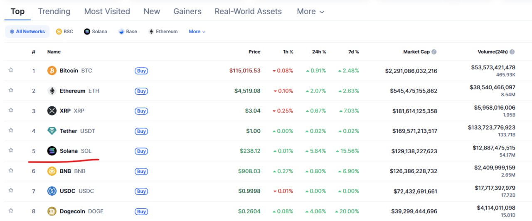Open the Ethereum ETH name link
This screenshot has width=532, height=221.
[x=79, y=91]
